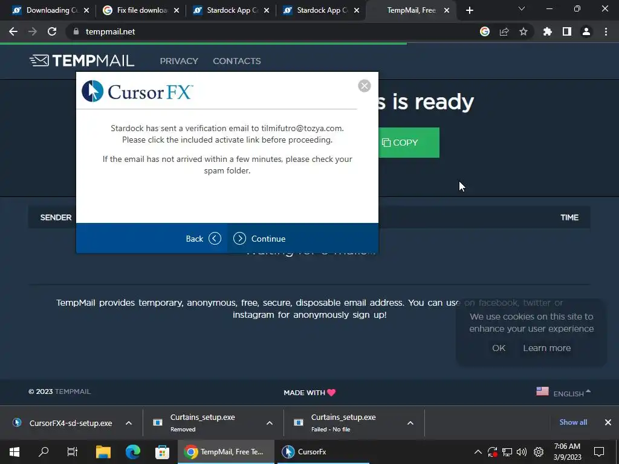Open the Chrome three-dot menu

pyautogui.click(x=606, y=31)
